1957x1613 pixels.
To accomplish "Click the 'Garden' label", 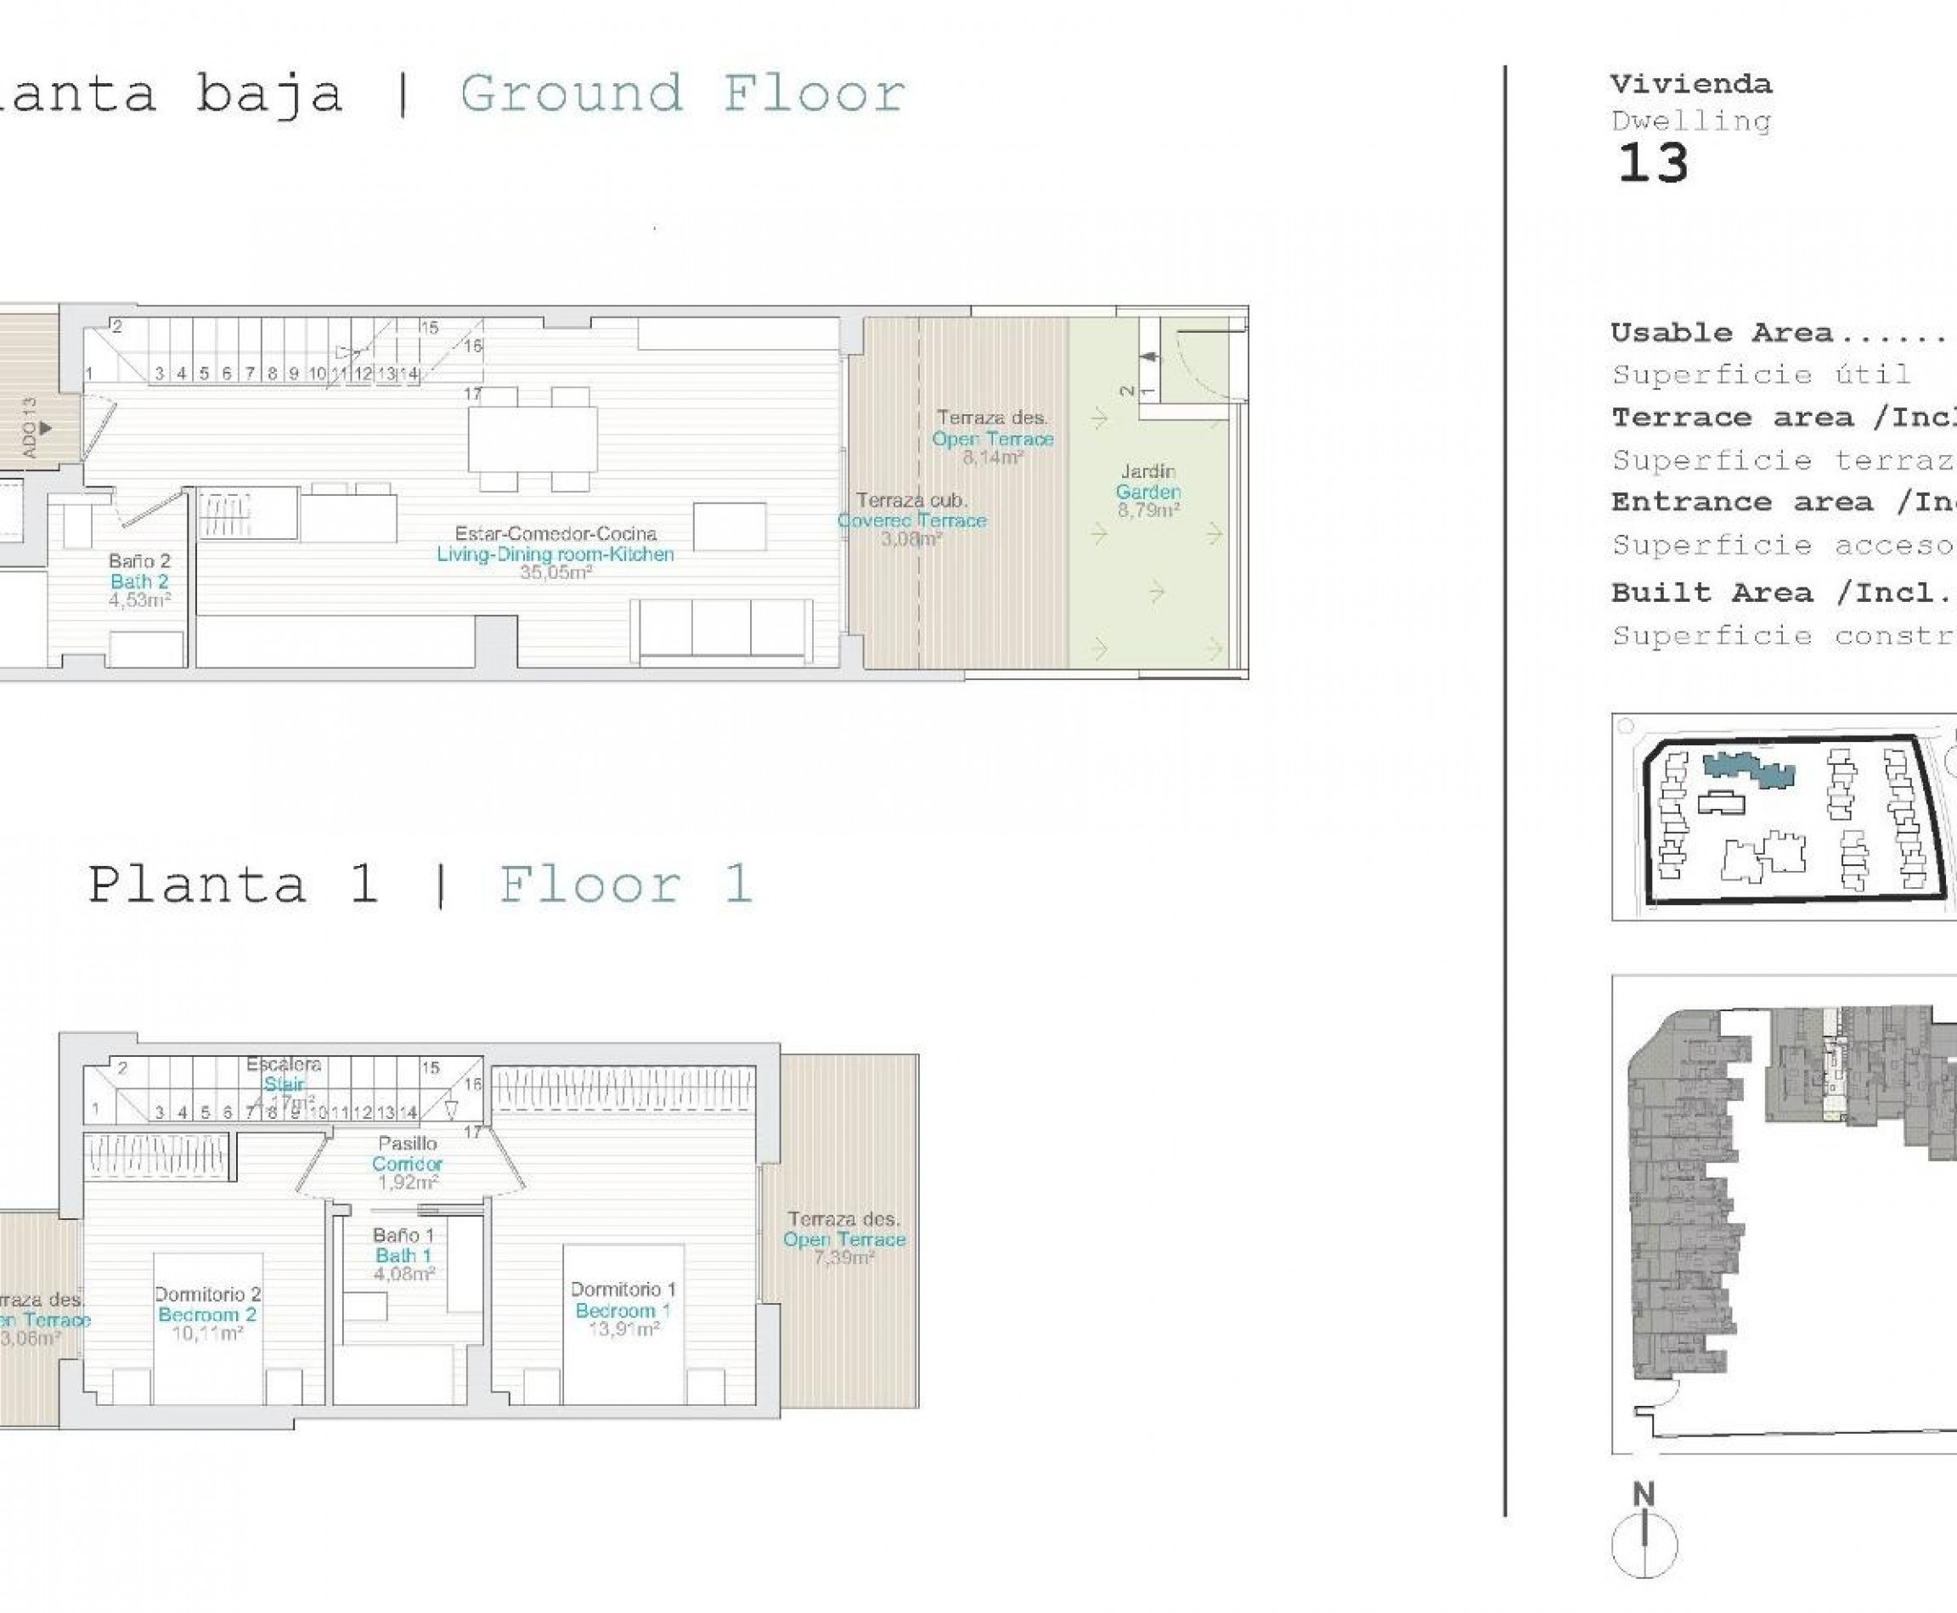I will tap(1148, 492).
